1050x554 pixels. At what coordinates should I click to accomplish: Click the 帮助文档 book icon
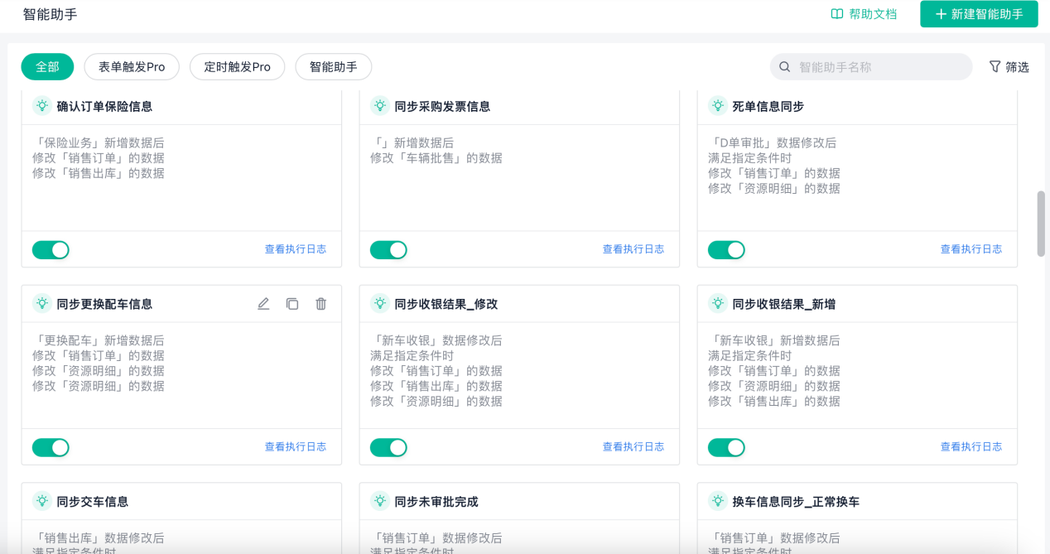[x=837, y=14]
